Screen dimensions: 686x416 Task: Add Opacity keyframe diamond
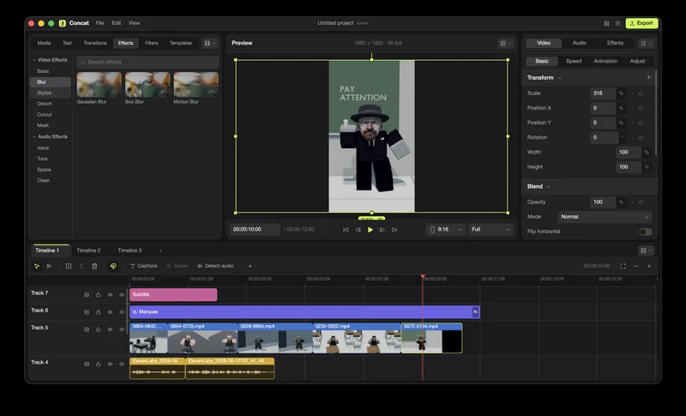pyautogui.click(x=641, y=202)
